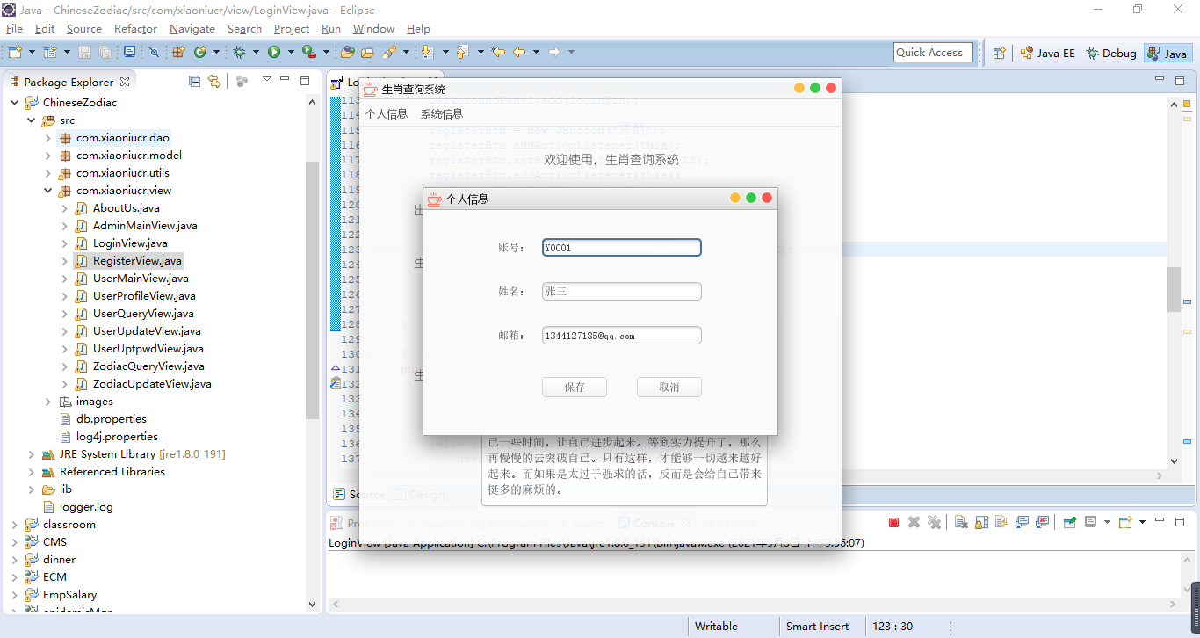
Task: Expand the Referenced Libraries node
Action: click(x=31, y=472)
